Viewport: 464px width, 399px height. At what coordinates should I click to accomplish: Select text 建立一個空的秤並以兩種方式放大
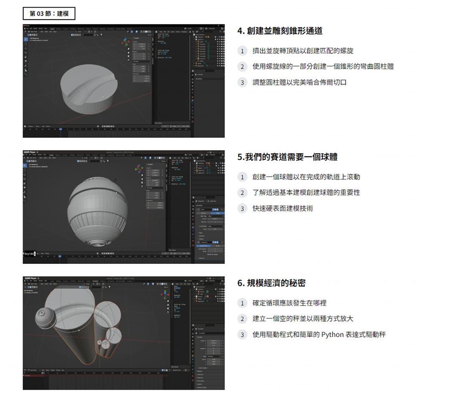[303, 318]
